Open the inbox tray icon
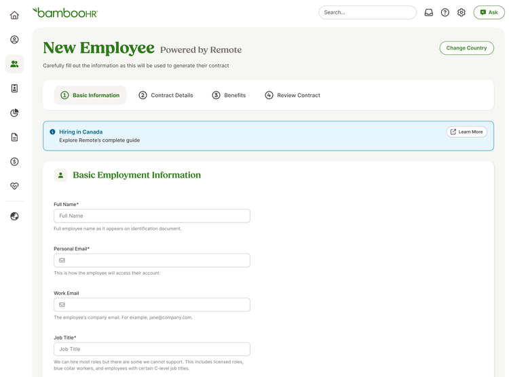 pos(428,12)
